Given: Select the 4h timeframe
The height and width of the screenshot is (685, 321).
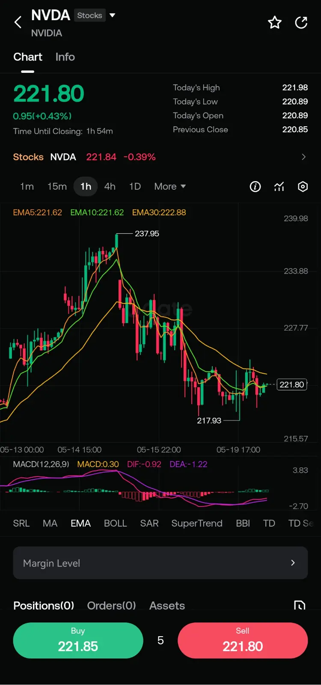Looking at the screenshot, I should (110, 186).
